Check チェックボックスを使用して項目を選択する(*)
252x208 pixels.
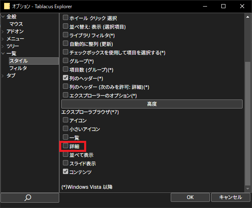[65, 52]
